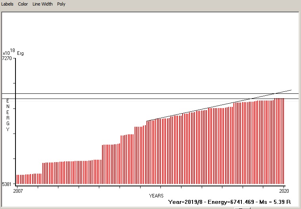Open the Labels menu
This screenshot has width=301, height=209.
click(x=8, y=4)
